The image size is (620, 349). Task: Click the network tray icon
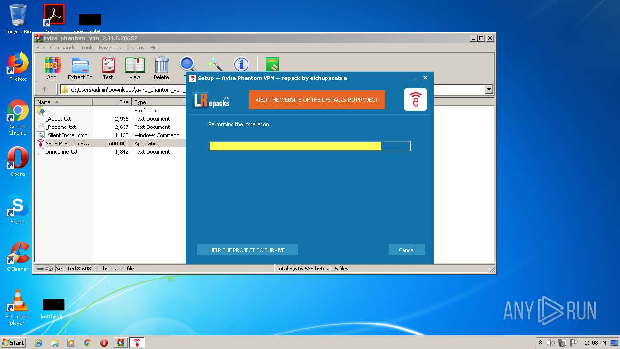(x=562, y=343)
